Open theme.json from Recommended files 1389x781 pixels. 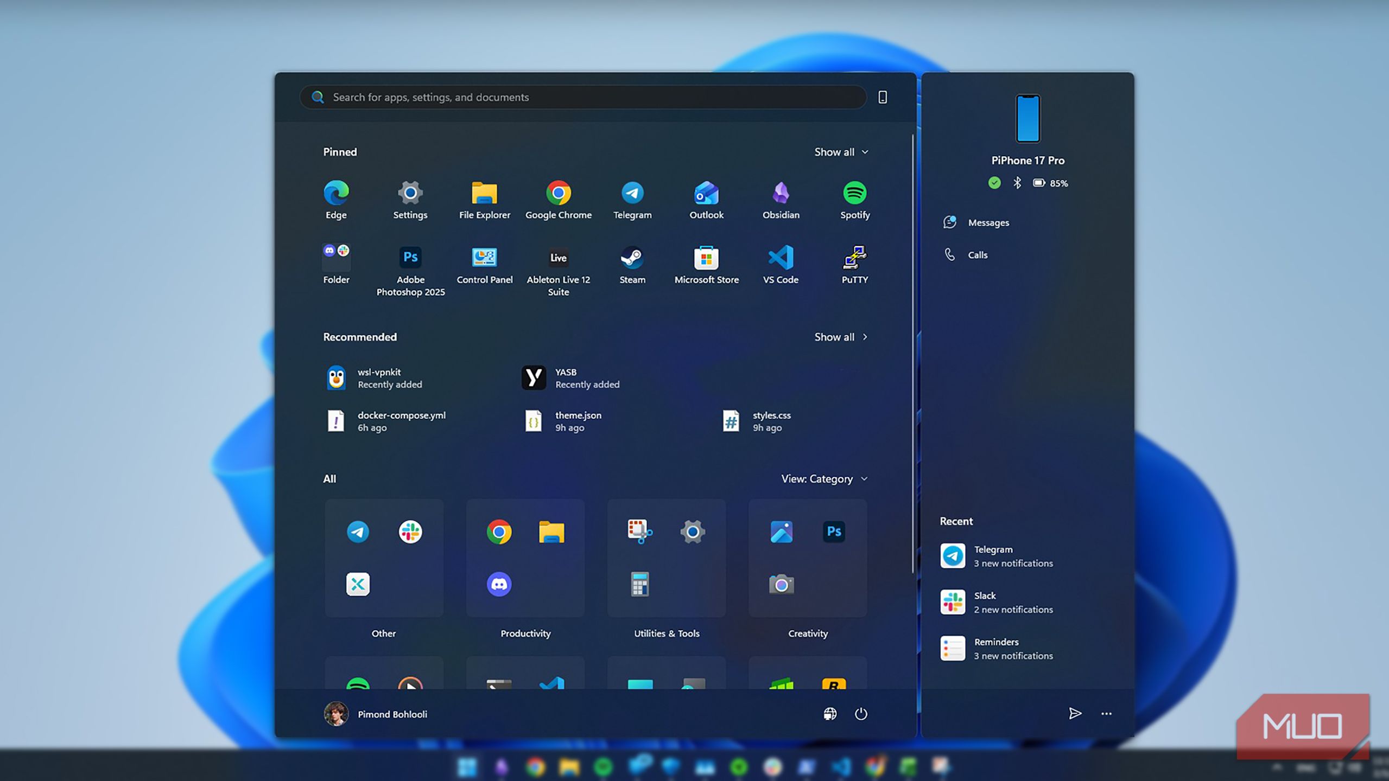point(578,421)
